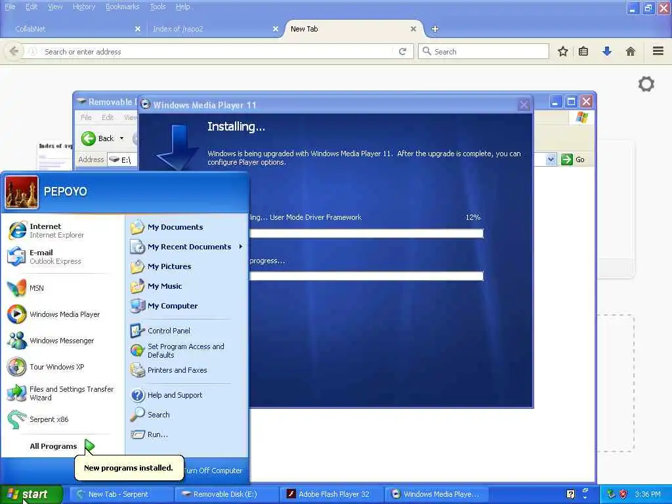Click Go button in Removable Disk window

click(573, 159)
